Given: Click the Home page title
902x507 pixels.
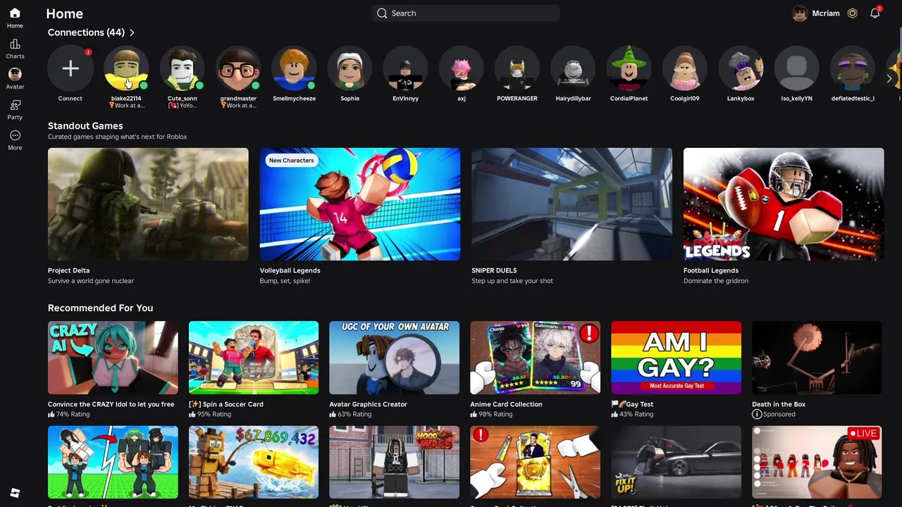Looking at the screenshot, I should 64,13.
